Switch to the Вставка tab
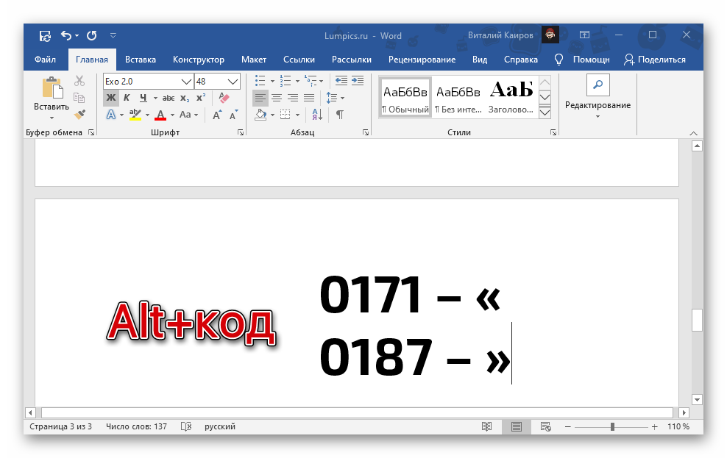The height and width of the screenshot is (458, 727). pos(140,60)
